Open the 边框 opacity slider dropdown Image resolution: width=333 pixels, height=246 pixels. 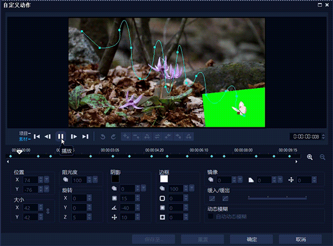[192, 188]
